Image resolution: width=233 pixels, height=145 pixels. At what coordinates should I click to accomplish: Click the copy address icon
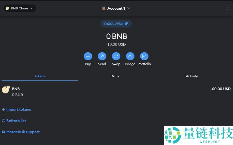tap(126, 24)
